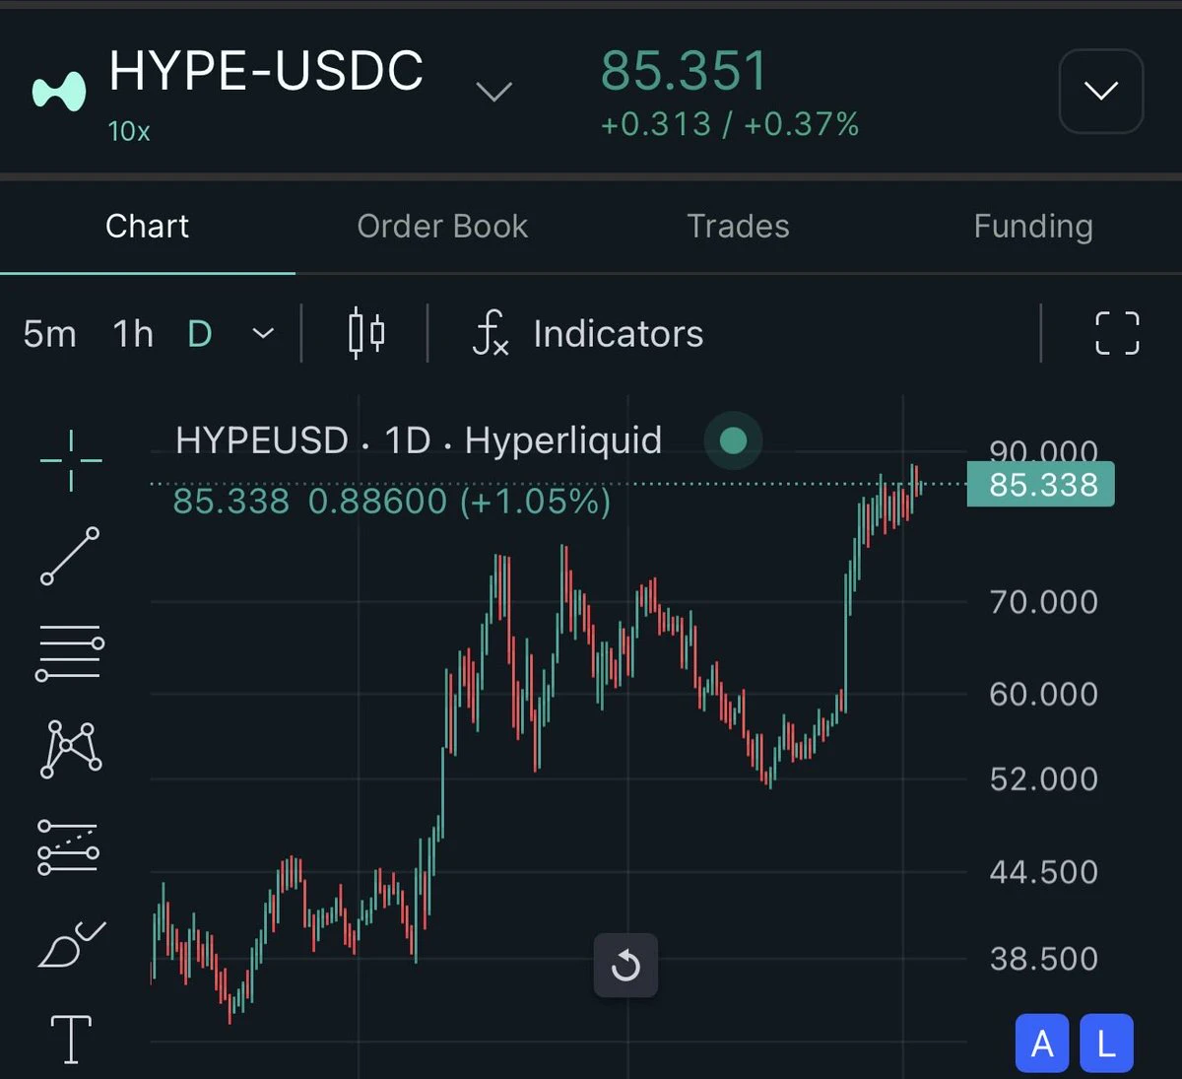The image size is (1182, 1079).
Task: Select the text annotation tool
Action: (x=71, y=1040)
